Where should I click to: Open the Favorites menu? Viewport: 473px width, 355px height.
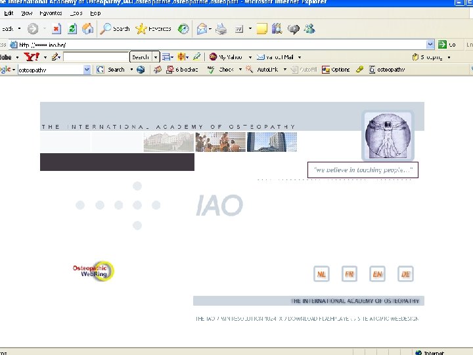51,13
